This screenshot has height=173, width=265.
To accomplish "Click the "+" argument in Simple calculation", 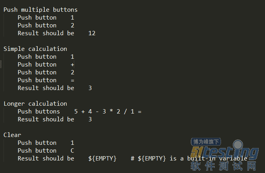I will (x=73, y=65).
